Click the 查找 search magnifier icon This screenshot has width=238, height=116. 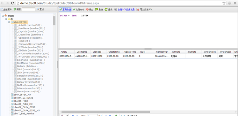coord(38,9)
